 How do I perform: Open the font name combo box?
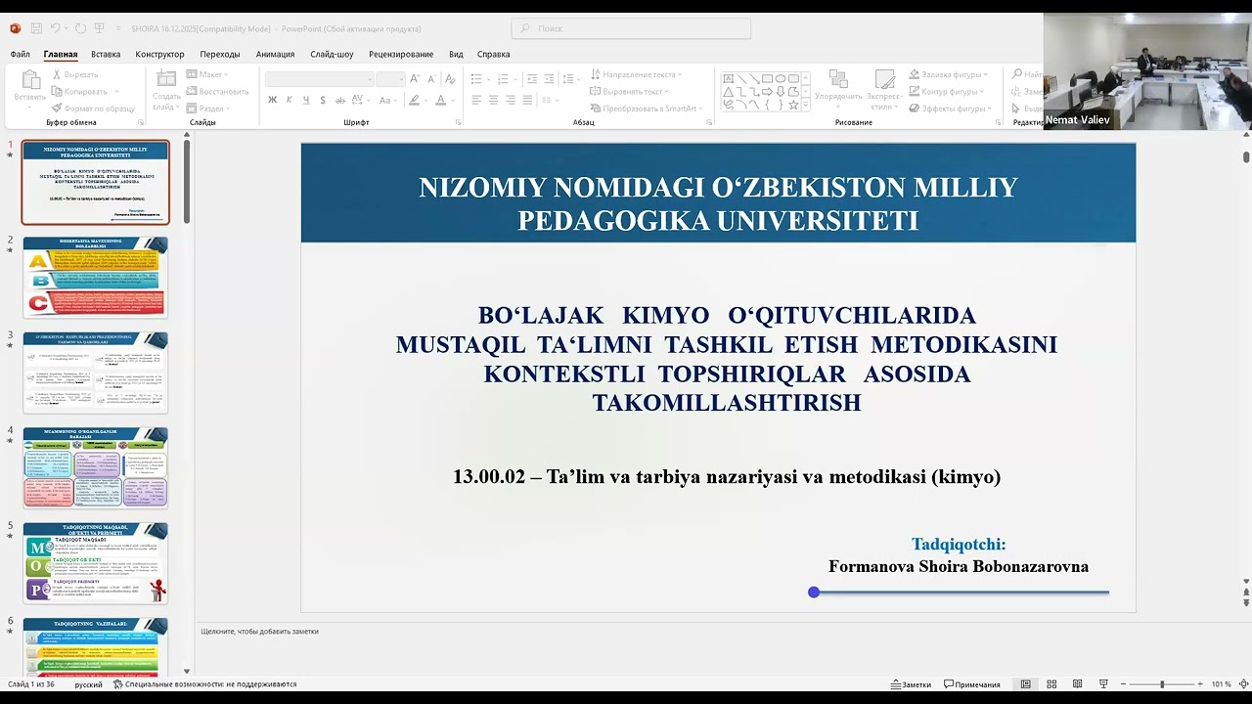tap(319, 79)
